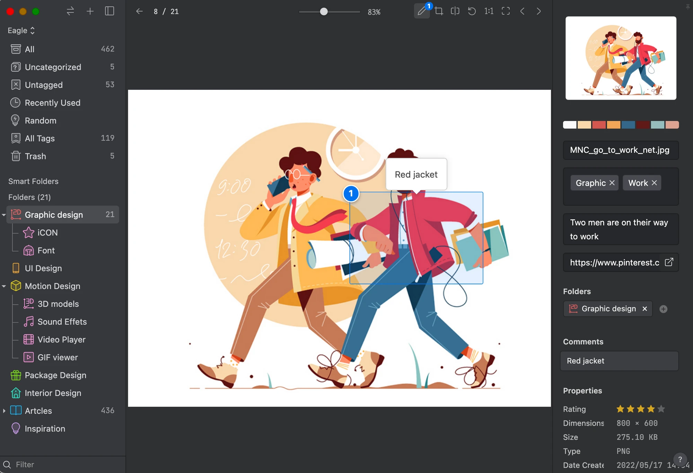The height and width of the screenshot is (473, 693).
Task: Activate the crop tool icon
Action: point(439,11)
